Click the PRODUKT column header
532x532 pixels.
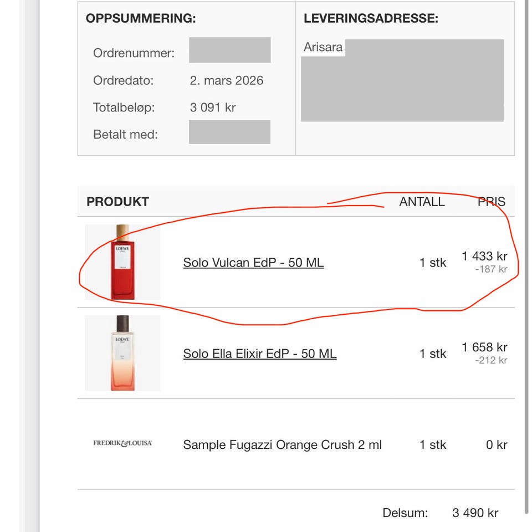coord(117,202)
